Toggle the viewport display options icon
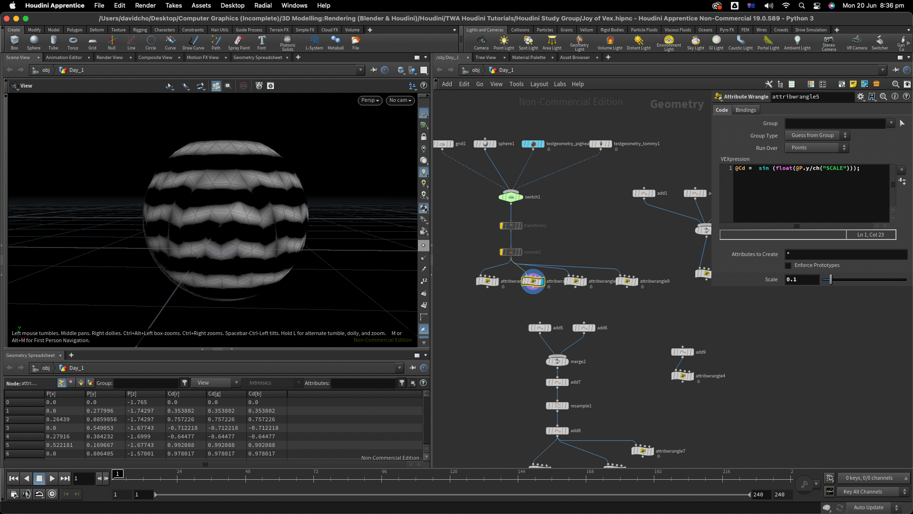Image resolution: width=913 pixels, height=514 pixels. click(x=413, y=86)
